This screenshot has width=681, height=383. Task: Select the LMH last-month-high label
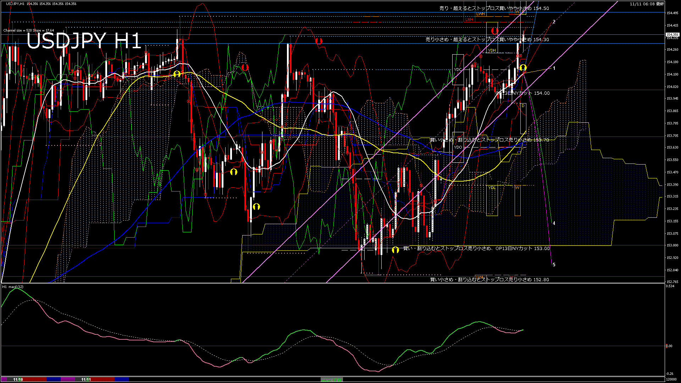[x=469, y=20]
